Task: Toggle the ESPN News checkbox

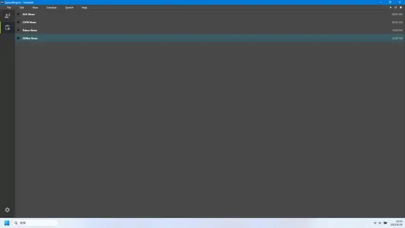Action: pyautogui.click(x=18, y=22)
